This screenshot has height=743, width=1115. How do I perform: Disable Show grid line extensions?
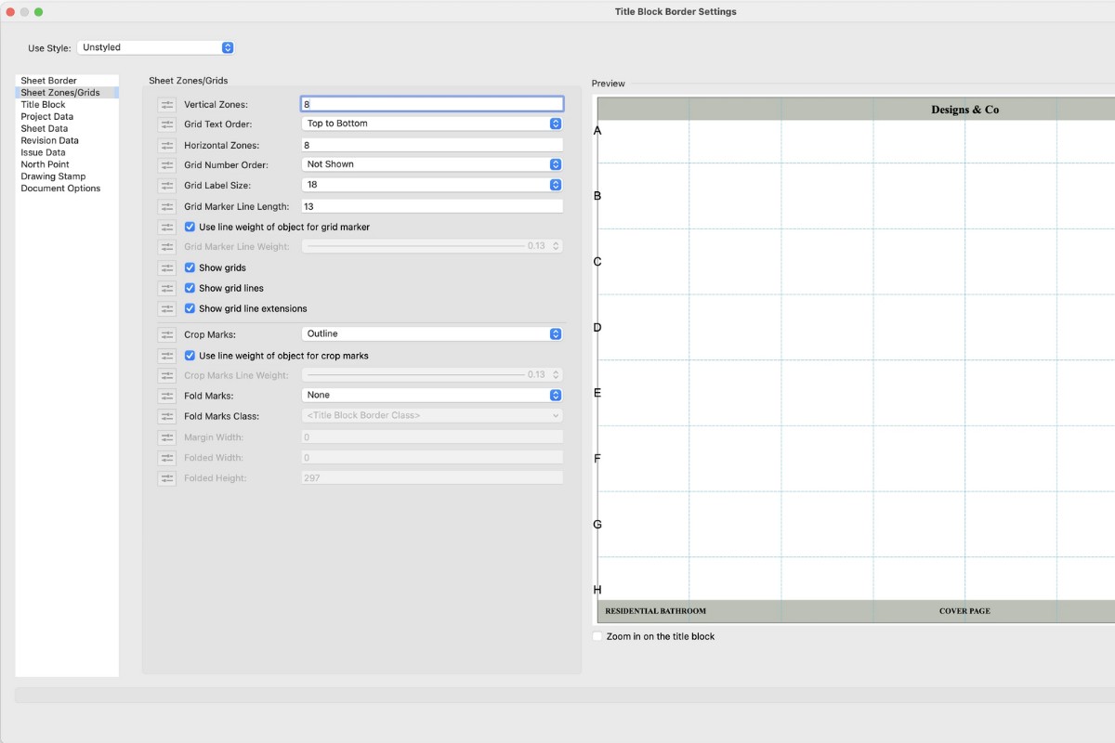[x=189, y=308]
